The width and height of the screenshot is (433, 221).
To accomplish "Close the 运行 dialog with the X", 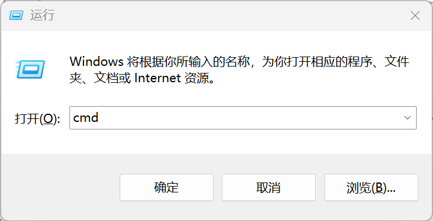I will 415,16.
